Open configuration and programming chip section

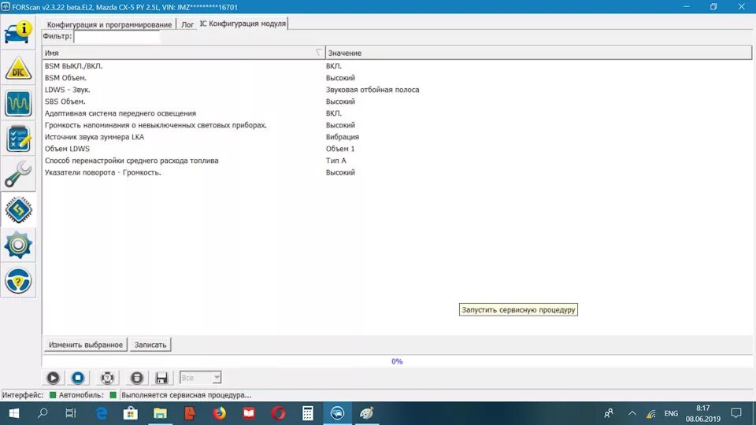click(x=18, y=209)
